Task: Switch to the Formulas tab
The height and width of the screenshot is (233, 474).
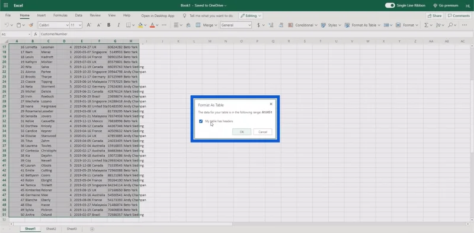Action: [x=60, y=15]
